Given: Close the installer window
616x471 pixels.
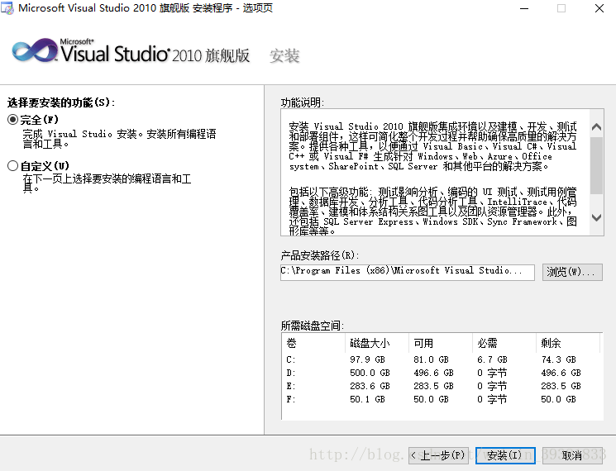Looking at the screenshot, I should pos(599,8).
